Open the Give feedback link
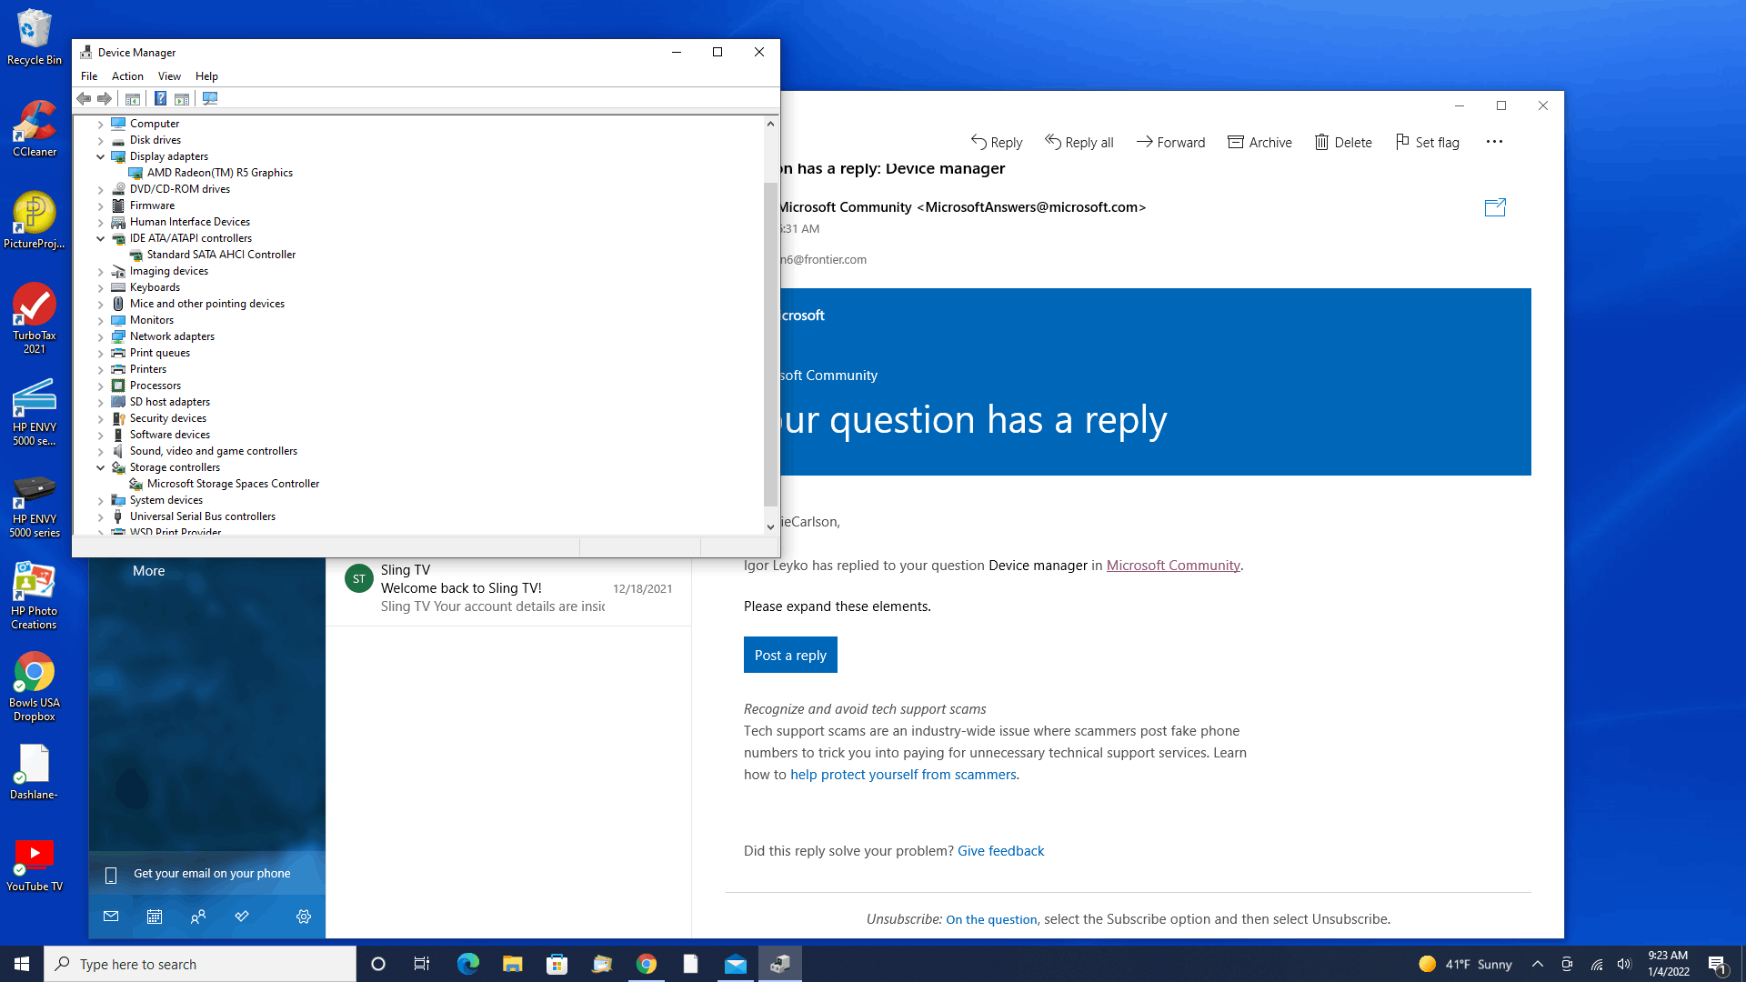This screenshot has height=982, width=1746. 1000,851
